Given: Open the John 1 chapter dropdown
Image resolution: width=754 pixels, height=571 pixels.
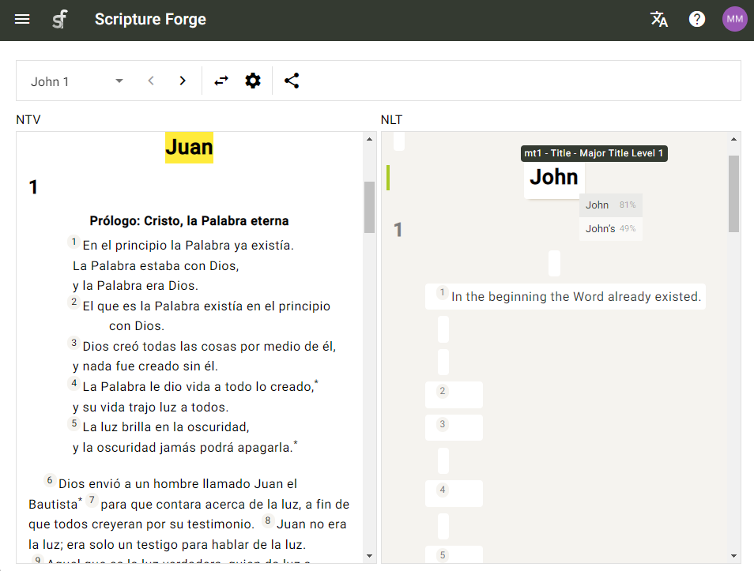Looking at the screenshot, I should click(77, 81).
